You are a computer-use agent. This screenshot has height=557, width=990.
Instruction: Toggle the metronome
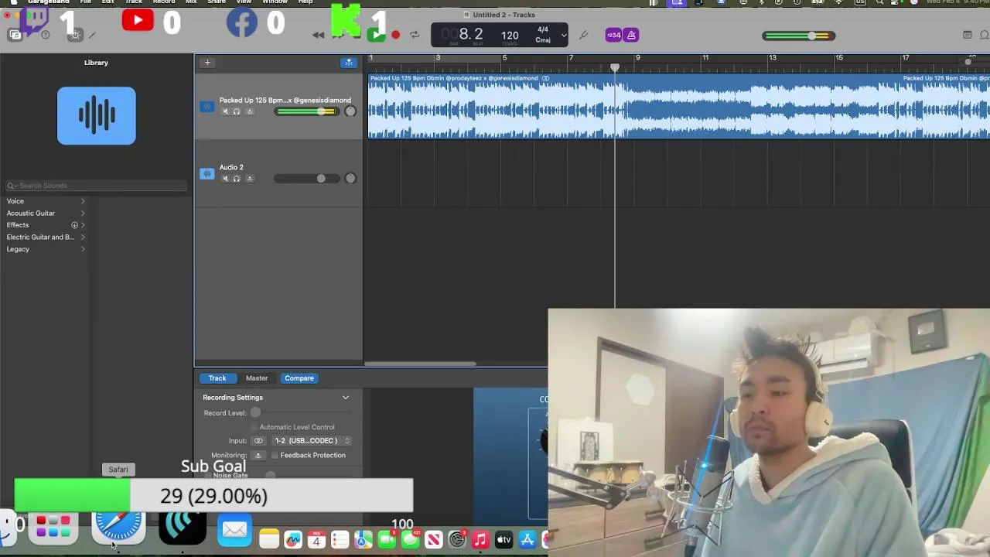pos(631,35)
